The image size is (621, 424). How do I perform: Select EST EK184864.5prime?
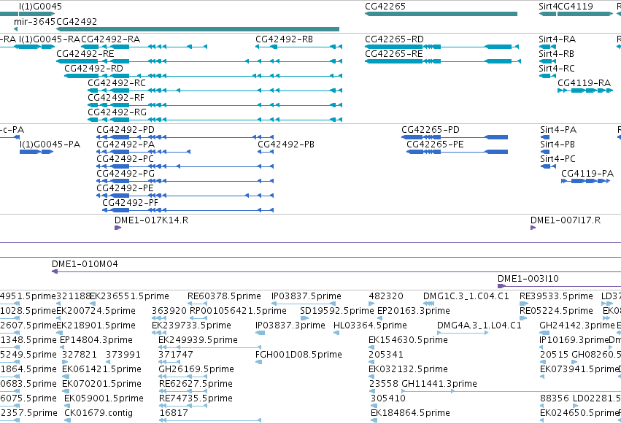click(x=374, y=420)
